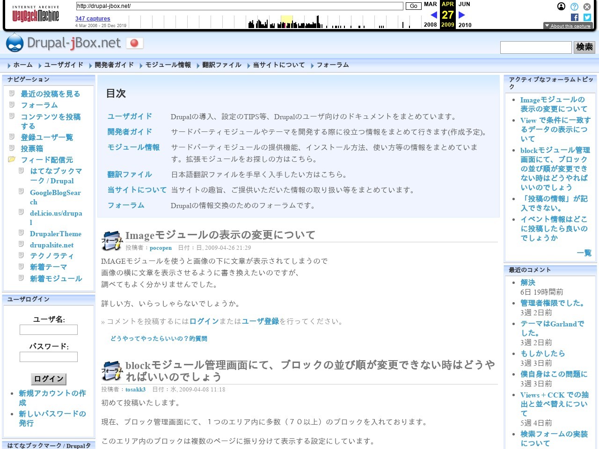Expand the About this capture panel
The height and width of the screenshot is (449, 599).
(x=568, y=26)
